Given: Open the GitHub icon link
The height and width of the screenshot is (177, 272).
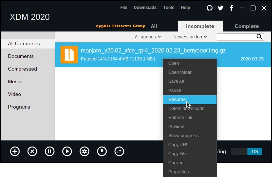Looking at the screenshot, I should (x=210, y=8).
